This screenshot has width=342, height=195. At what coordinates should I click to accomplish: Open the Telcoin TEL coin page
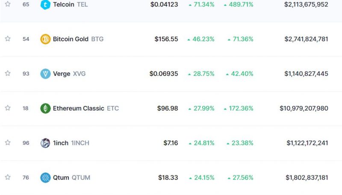(70, 5)
